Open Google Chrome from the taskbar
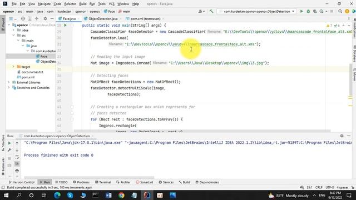The height and width of the screenshot is (200, 356). click(121, 195)
